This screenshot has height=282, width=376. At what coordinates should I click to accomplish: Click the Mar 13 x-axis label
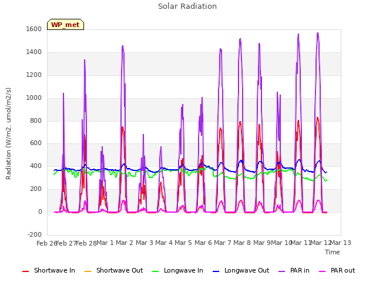pos(341,243)
